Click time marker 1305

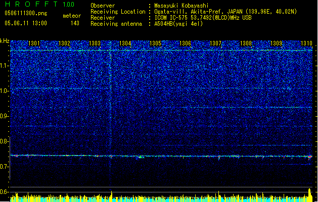click(x=155, y=43)
